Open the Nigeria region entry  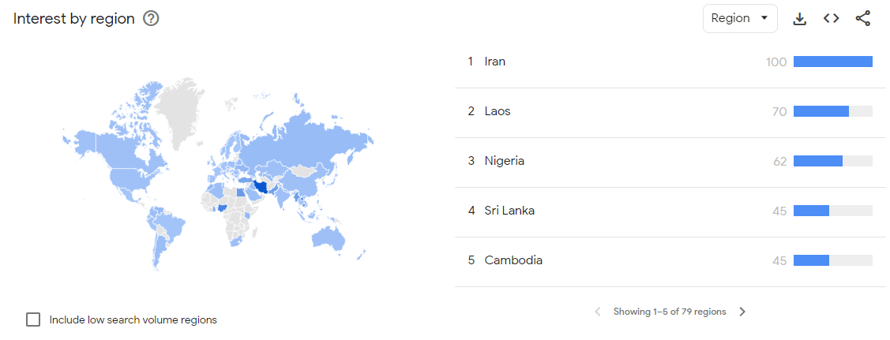tap(670, 162)
